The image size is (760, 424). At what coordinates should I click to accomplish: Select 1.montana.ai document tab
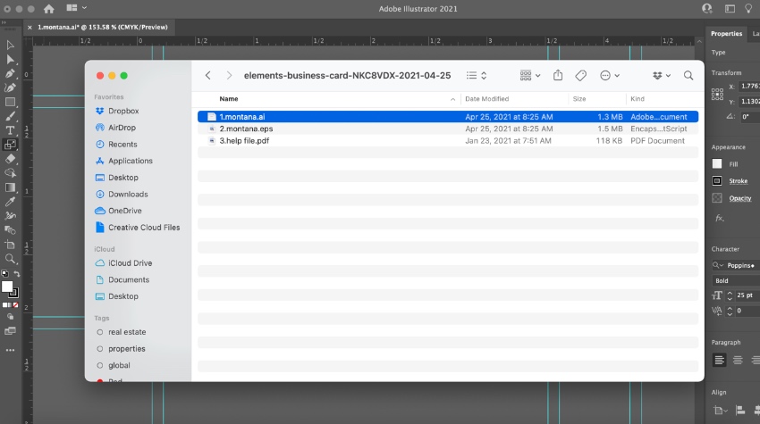point(102,27)
